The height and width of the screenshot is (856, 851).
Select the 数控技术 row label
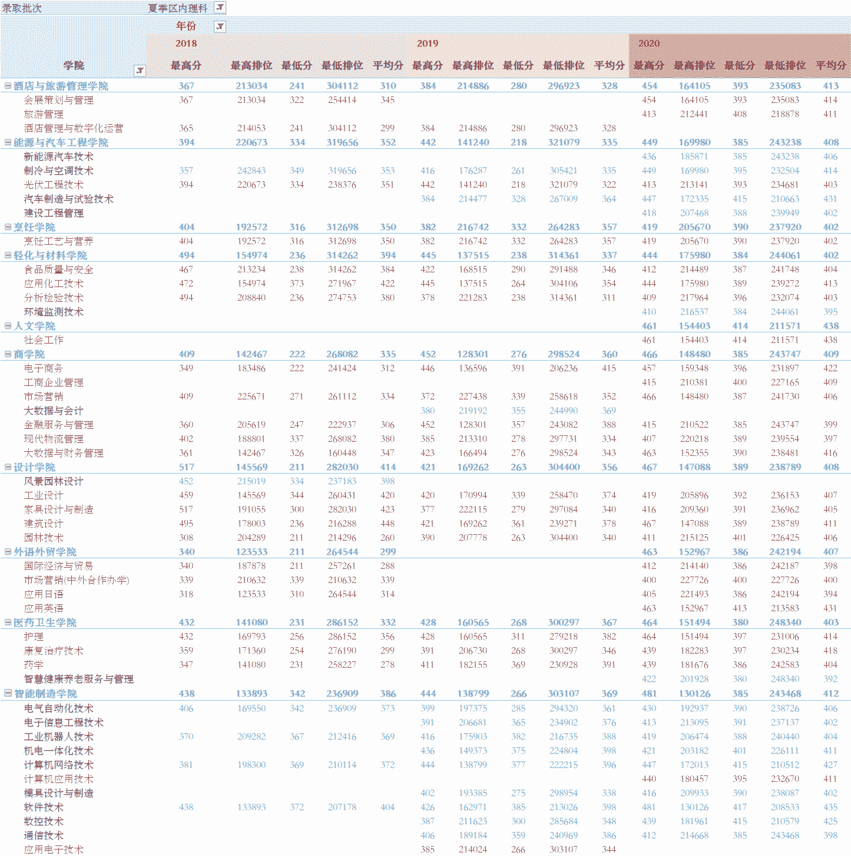pos(43,821)
